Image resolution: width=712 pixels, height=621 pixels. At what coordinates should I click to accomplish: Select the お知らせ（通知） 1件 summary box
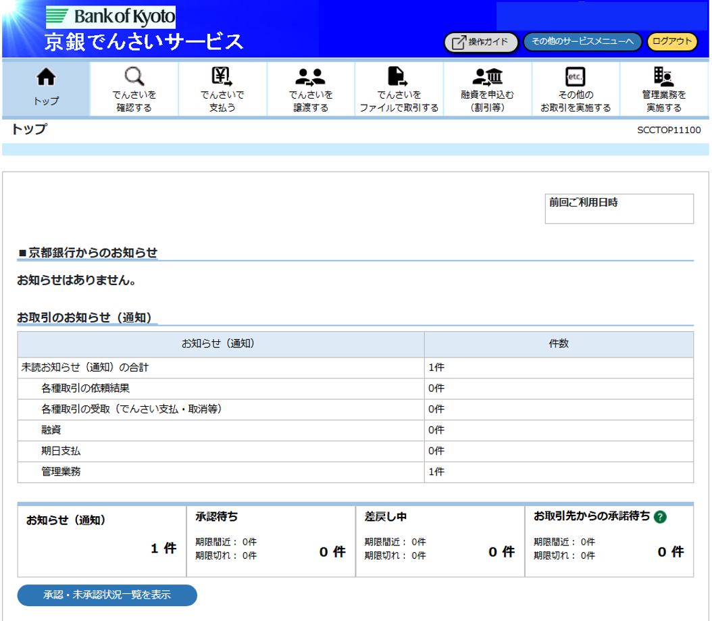(101, 541)
